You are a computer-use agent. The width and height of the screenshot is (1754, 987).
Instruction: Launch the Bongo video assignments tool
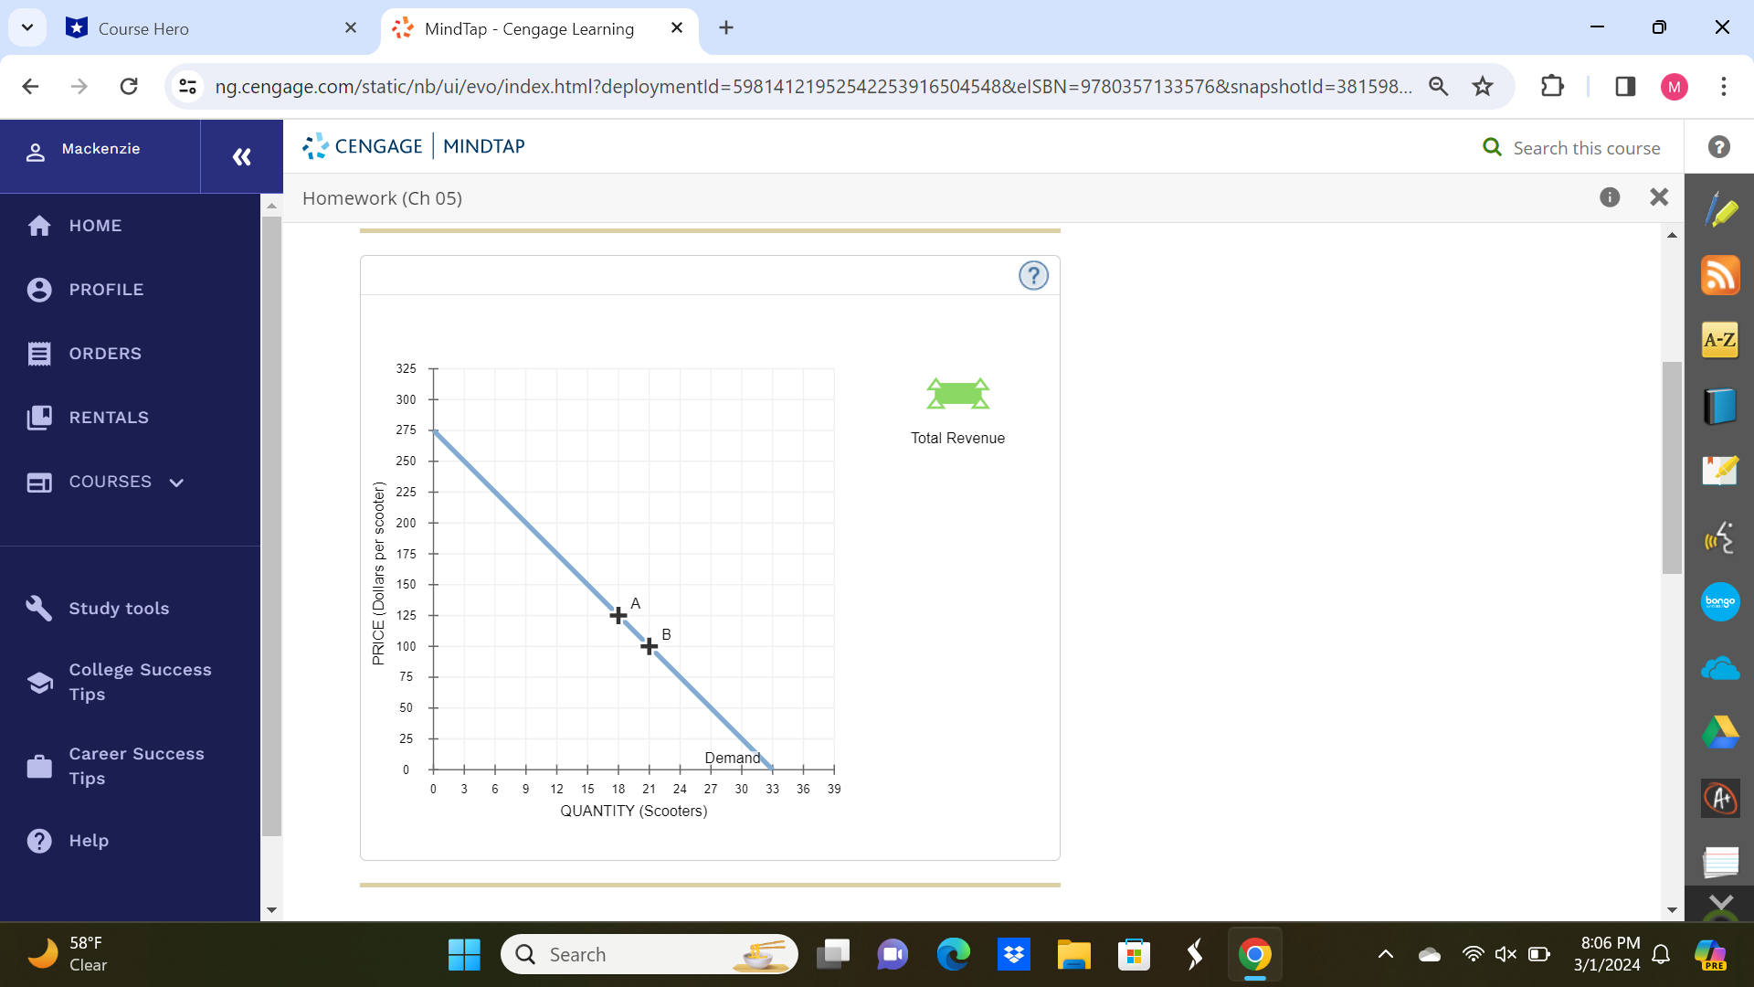[x=1721, y=601]
